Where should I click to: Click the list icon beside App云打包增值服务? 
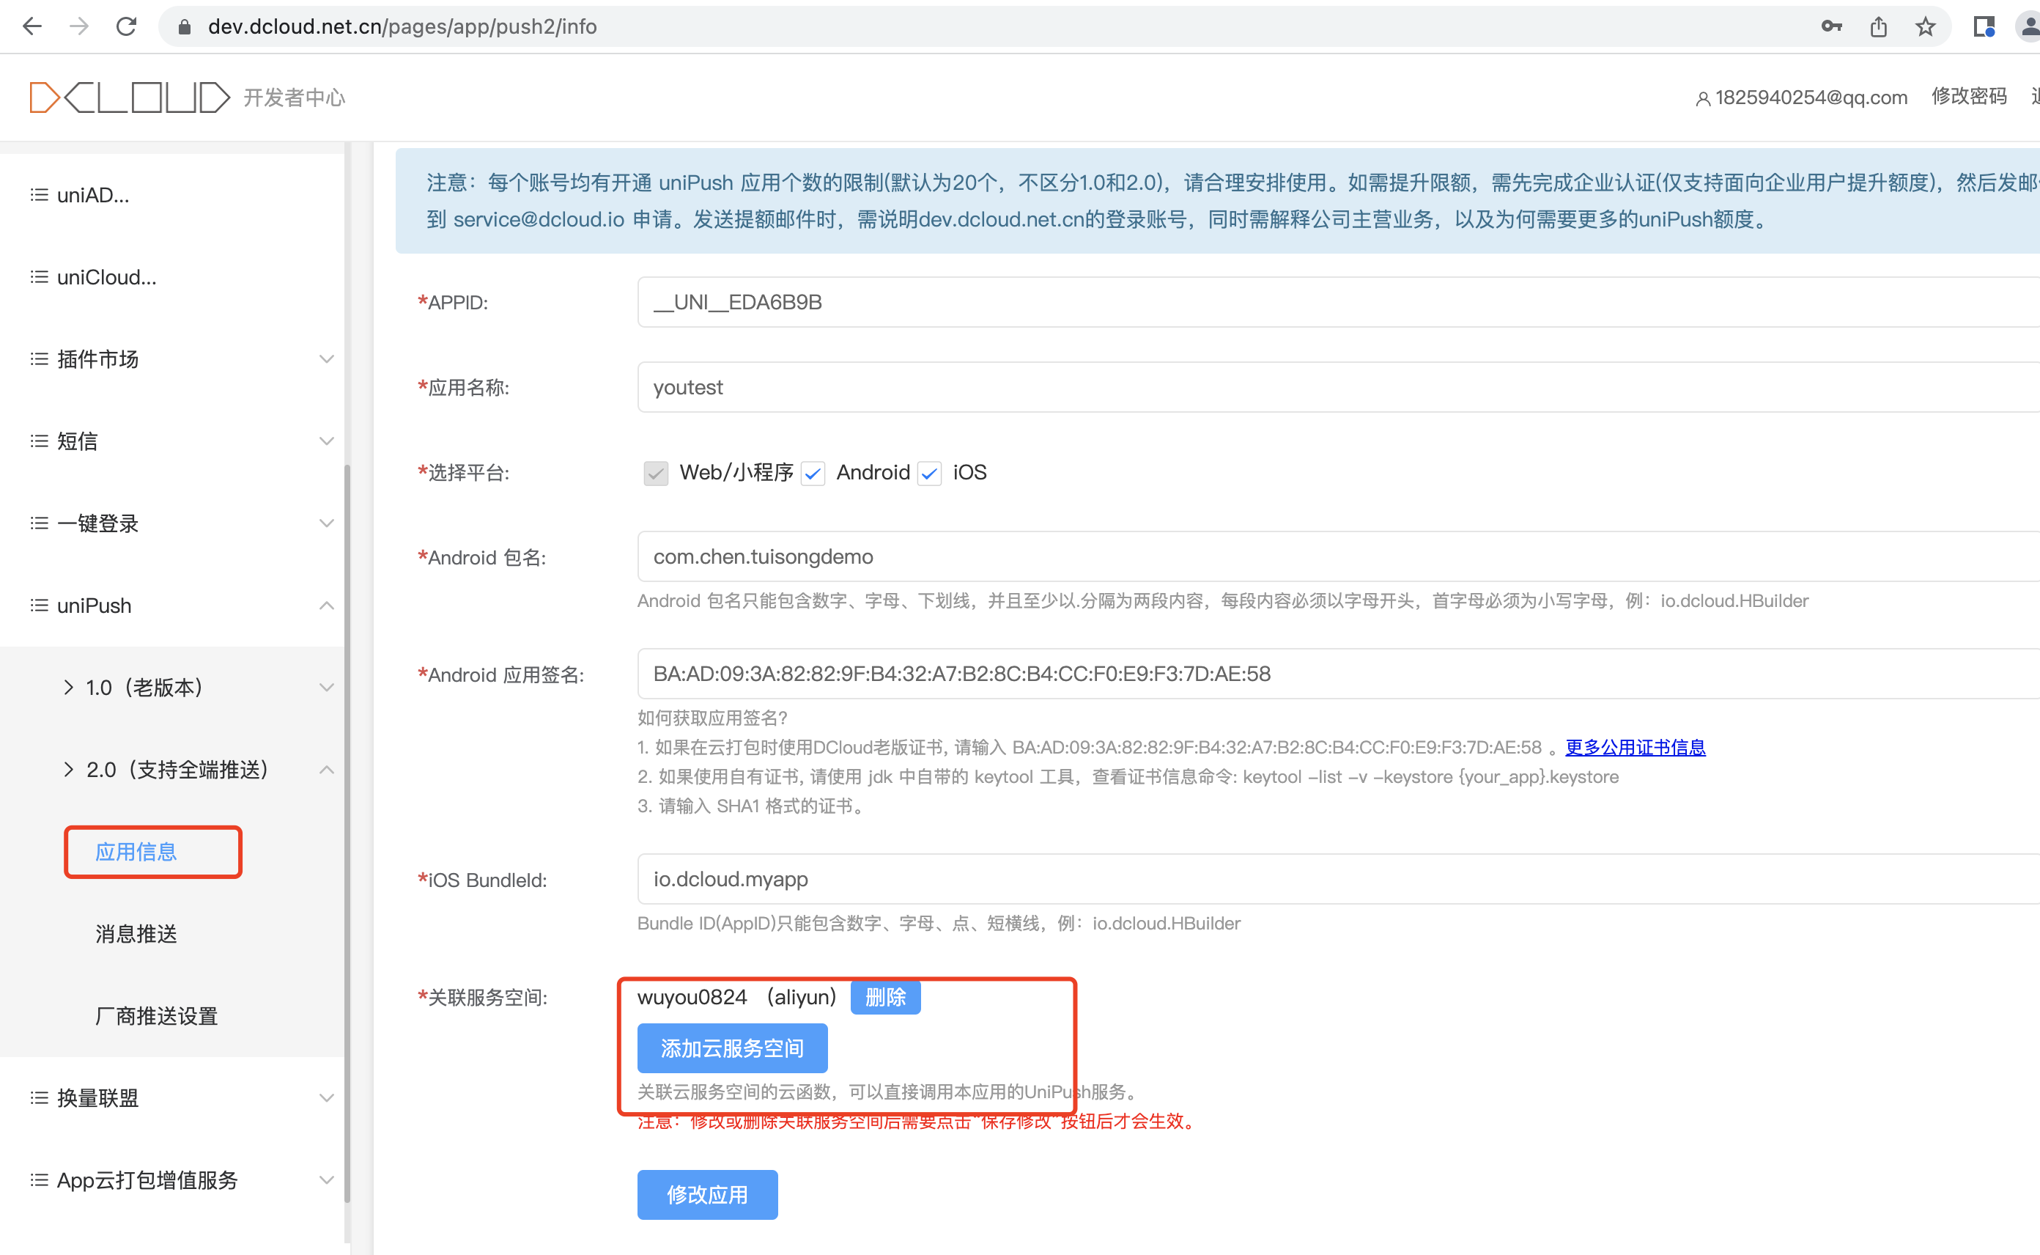(39, 1180)
